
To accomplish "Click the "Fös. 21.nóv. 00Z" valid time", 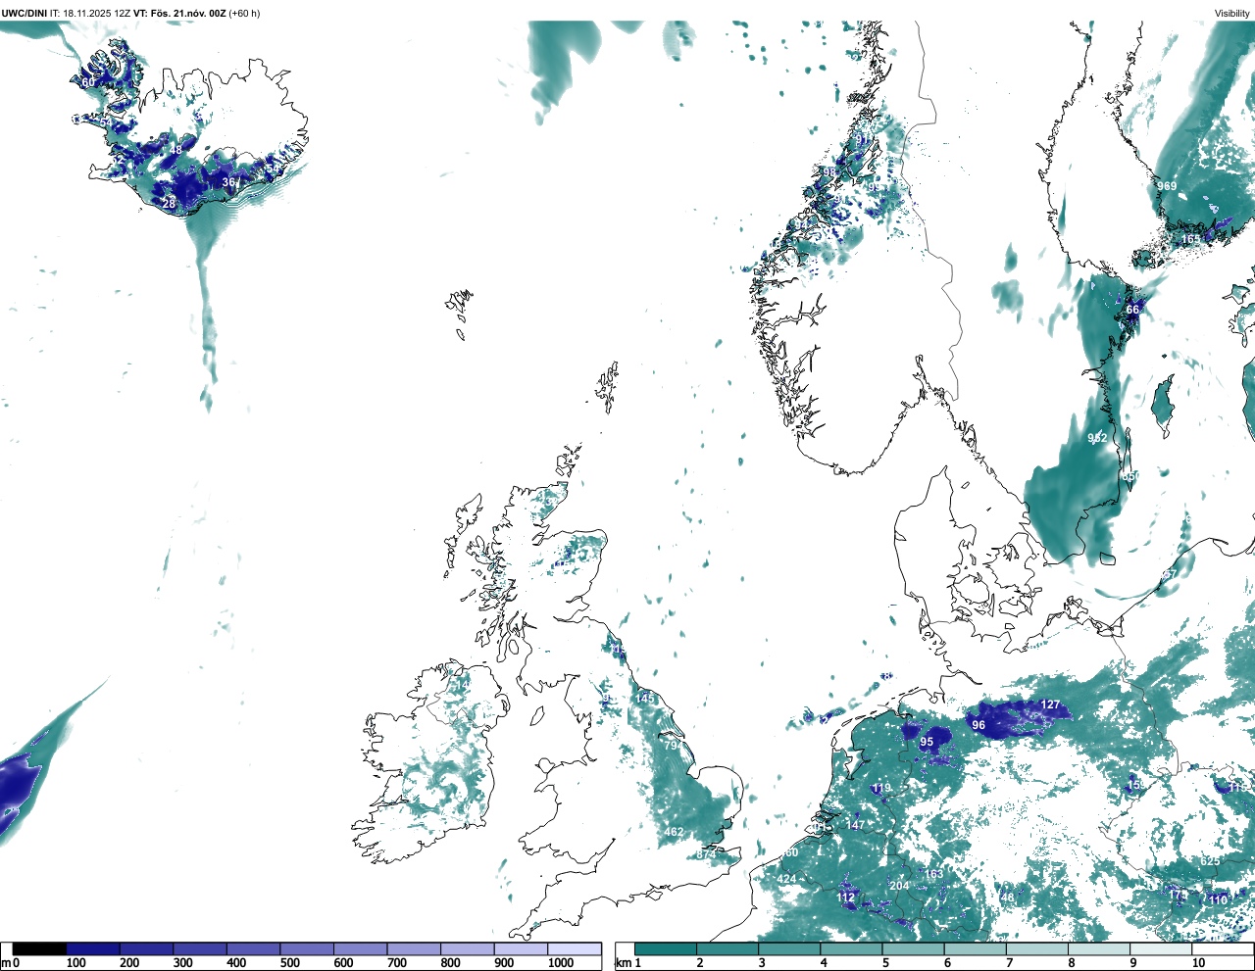I will pos(188,14).
